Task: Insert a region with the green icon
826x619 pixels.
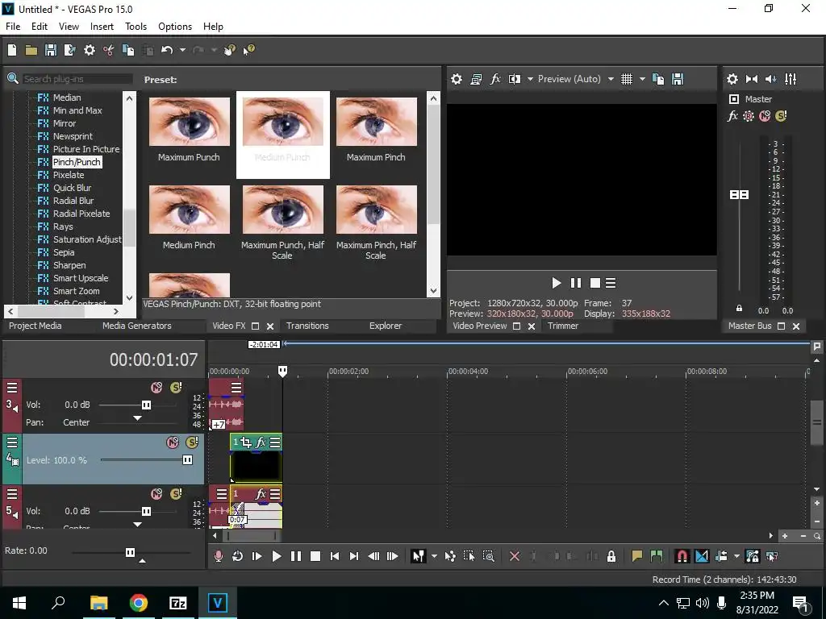Action: 657,556
